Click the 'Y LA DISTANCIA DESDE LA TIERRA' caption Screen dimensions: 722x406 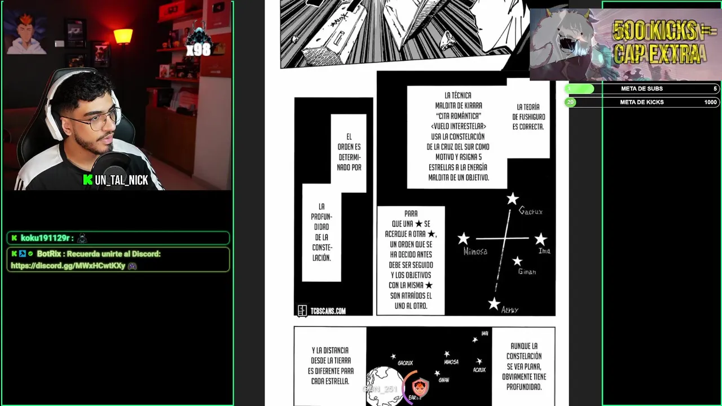(331, 366)
